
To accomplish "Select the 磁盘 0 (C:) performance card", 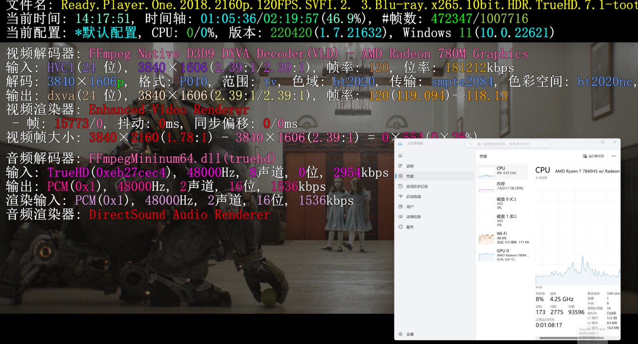I will point(503,203).
